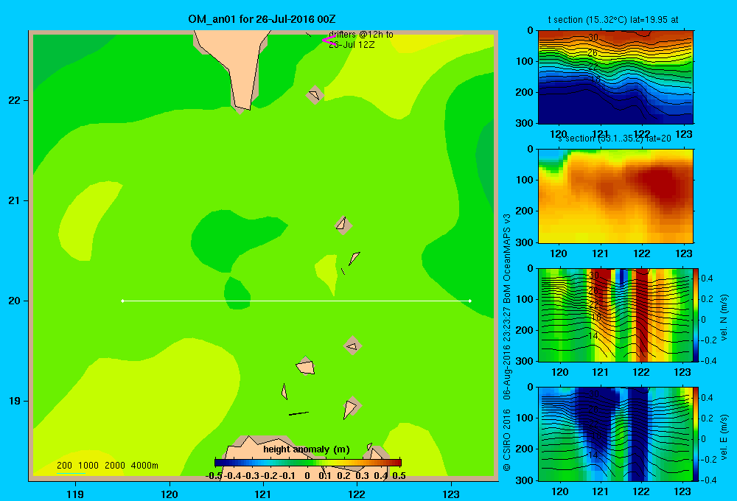The height and width of the screenshot is (501, 737).
Task: Click depth label '300' on temperature section
Action: click(524, 123)
